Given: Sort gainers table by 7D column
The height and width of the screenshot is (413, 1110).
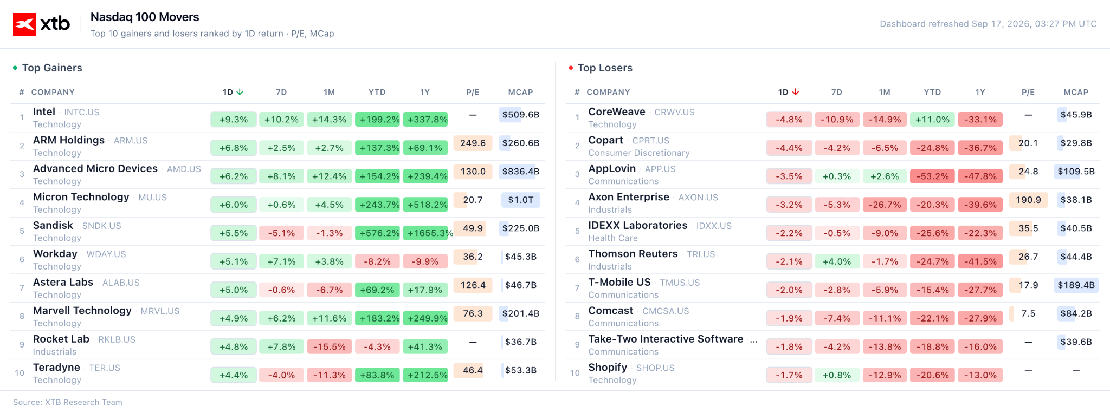Looking at the screenshot, I should [x=281, y=93].
